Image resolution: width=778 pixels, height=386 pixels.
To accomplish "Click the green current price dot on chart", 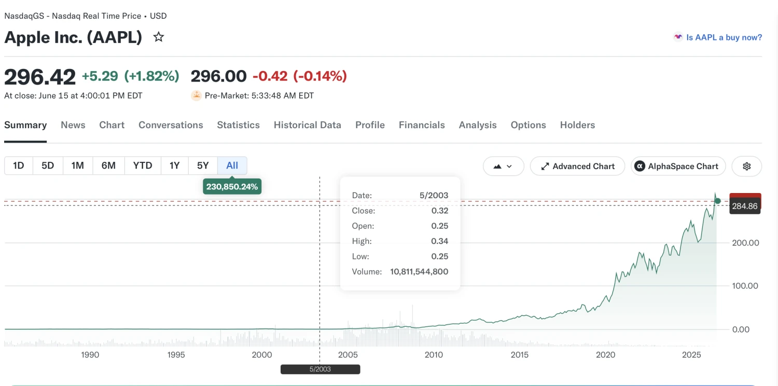I will pos(718,201).
